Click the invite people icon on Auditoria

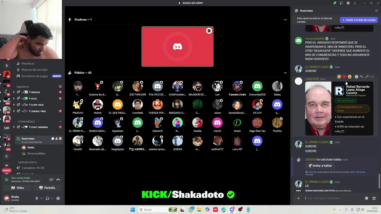[57, 139]
